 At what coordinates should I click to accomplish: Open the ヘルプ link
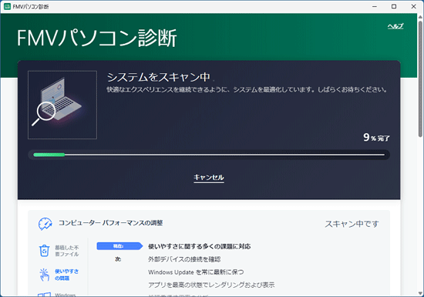395,26
